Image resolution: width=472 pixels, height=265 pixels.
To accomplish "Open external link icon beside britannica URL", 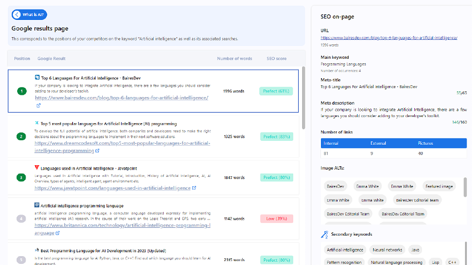I will click(58, 233).
